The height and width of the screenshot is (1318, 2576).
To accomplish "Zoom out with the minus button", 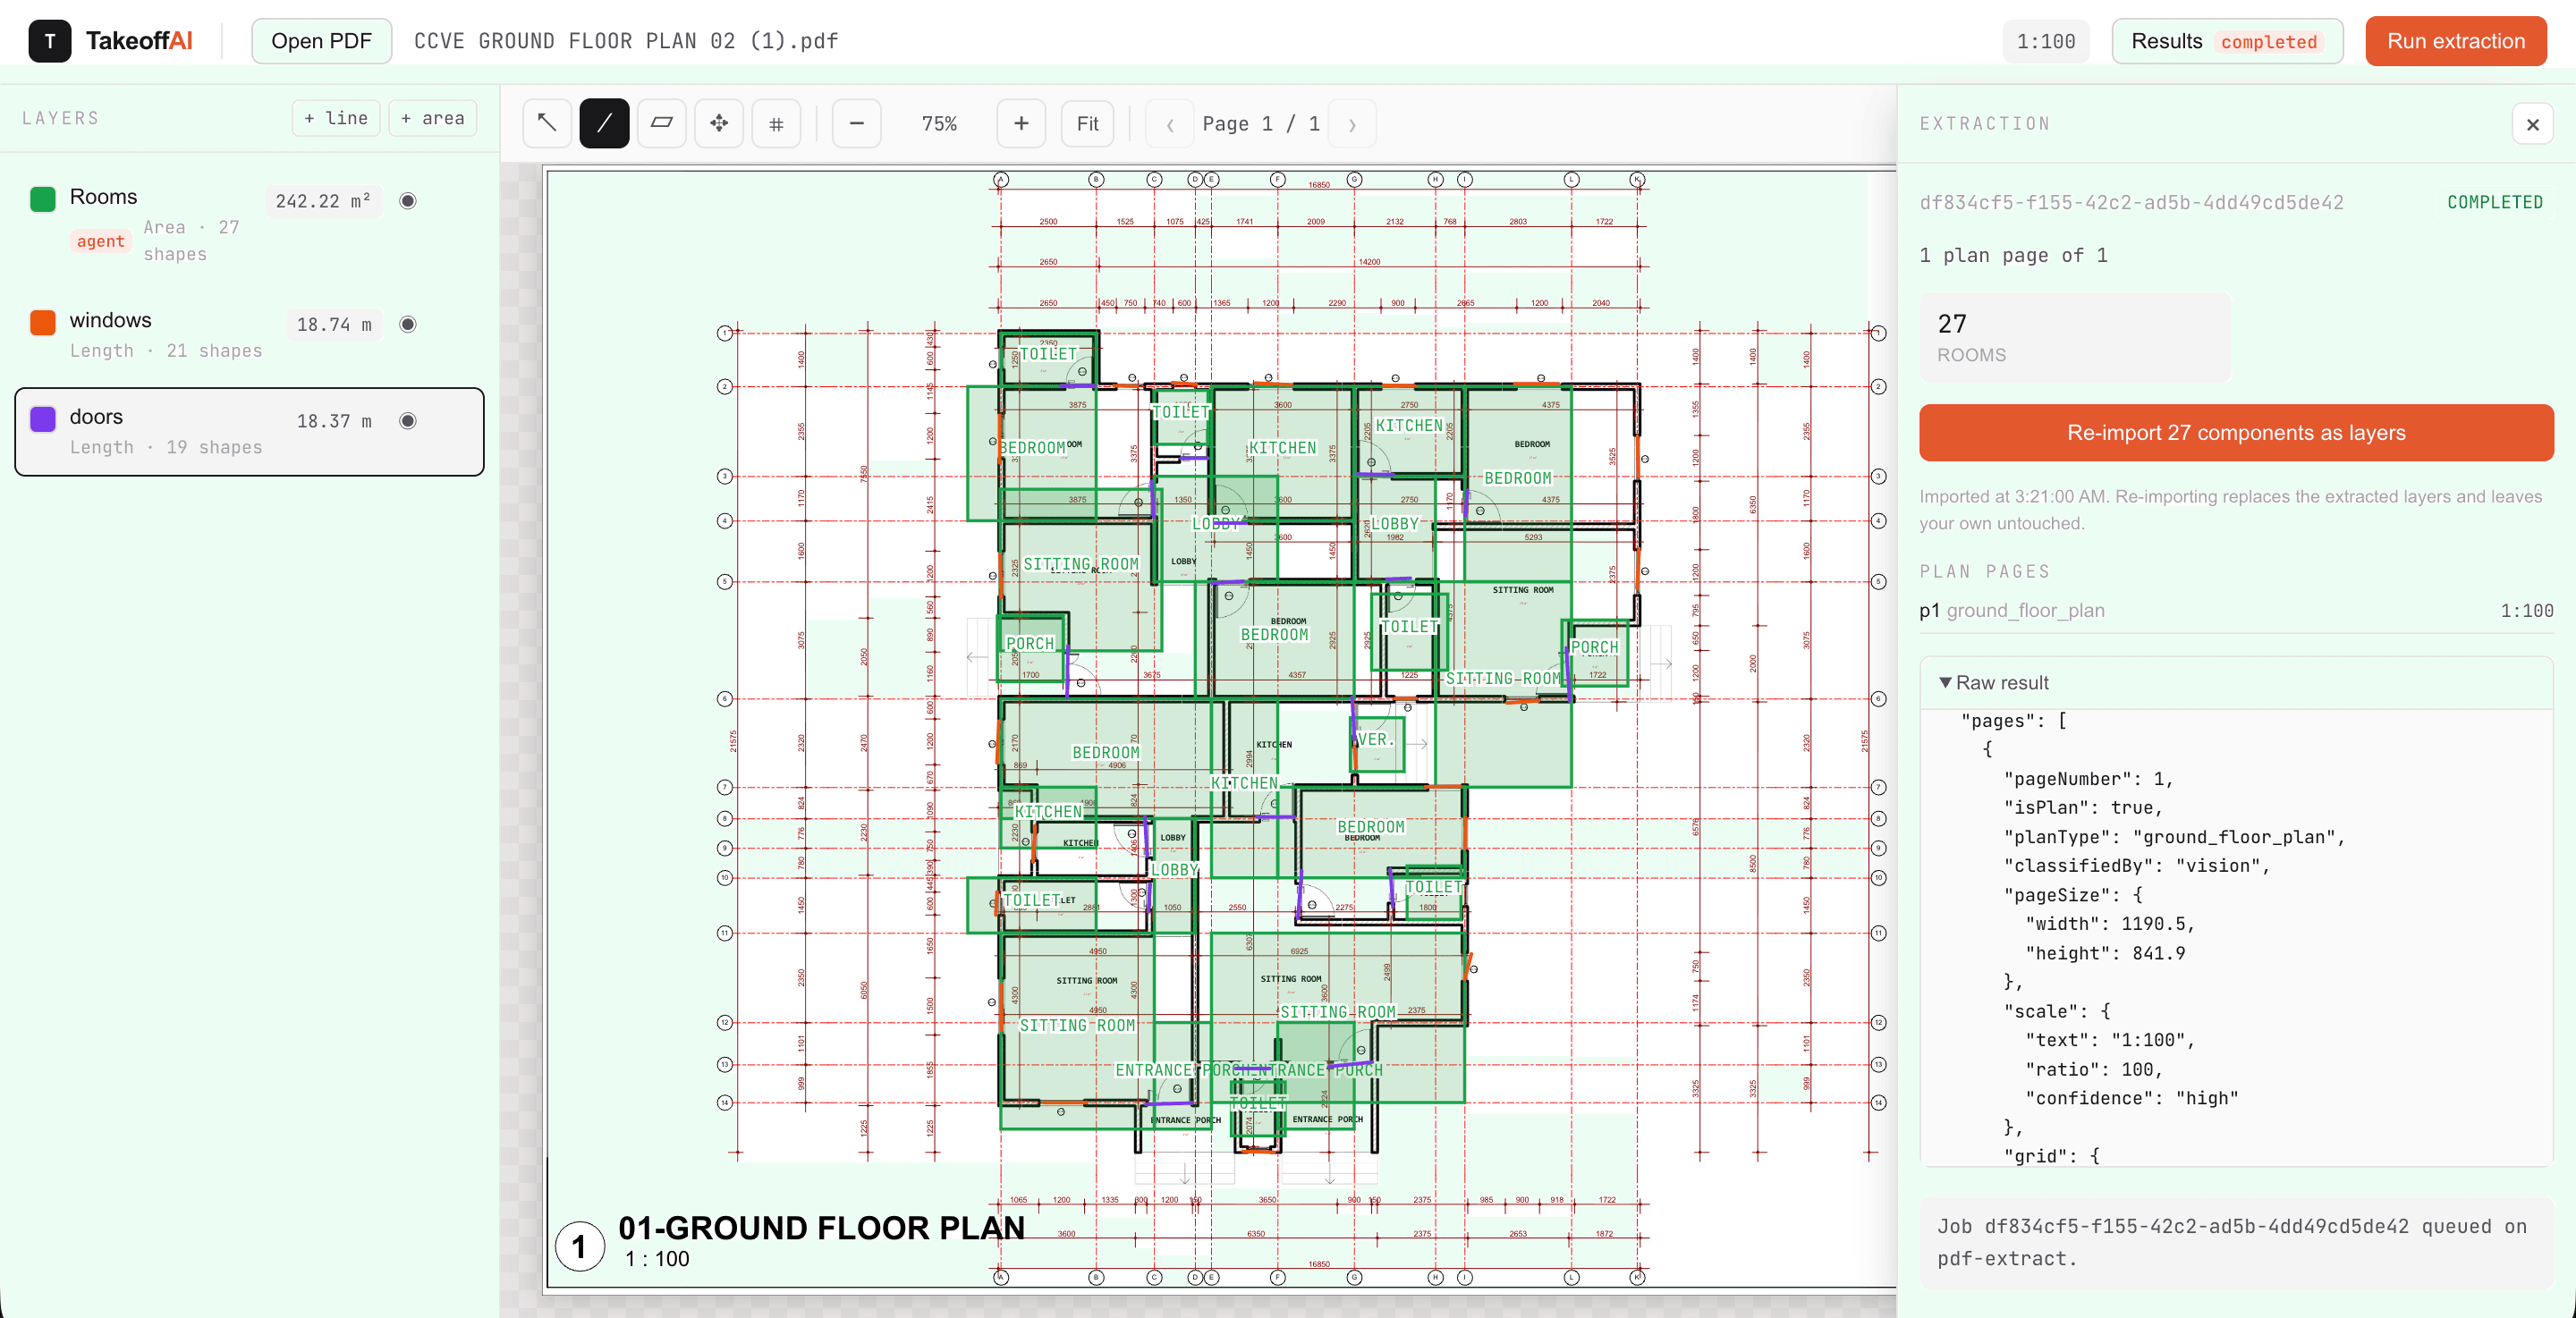I will click(856, 123).
